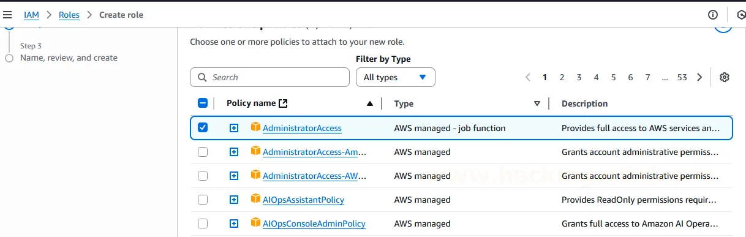Go to next page of policies
Screen dimensions: 746x237
click(699, 77)
